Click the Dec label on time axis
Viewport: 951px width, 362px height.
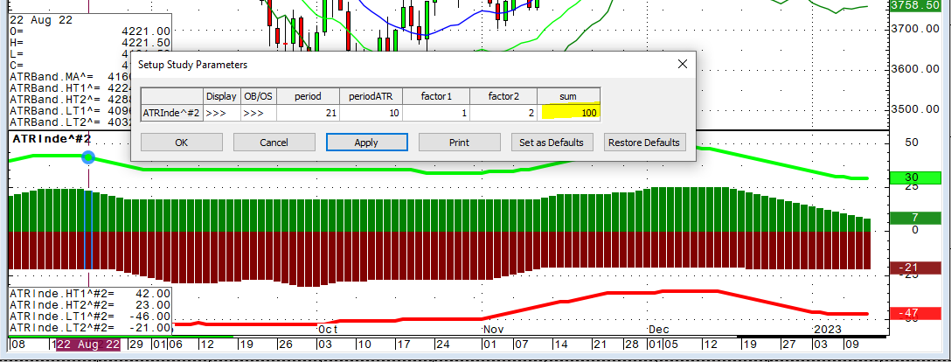659,330
